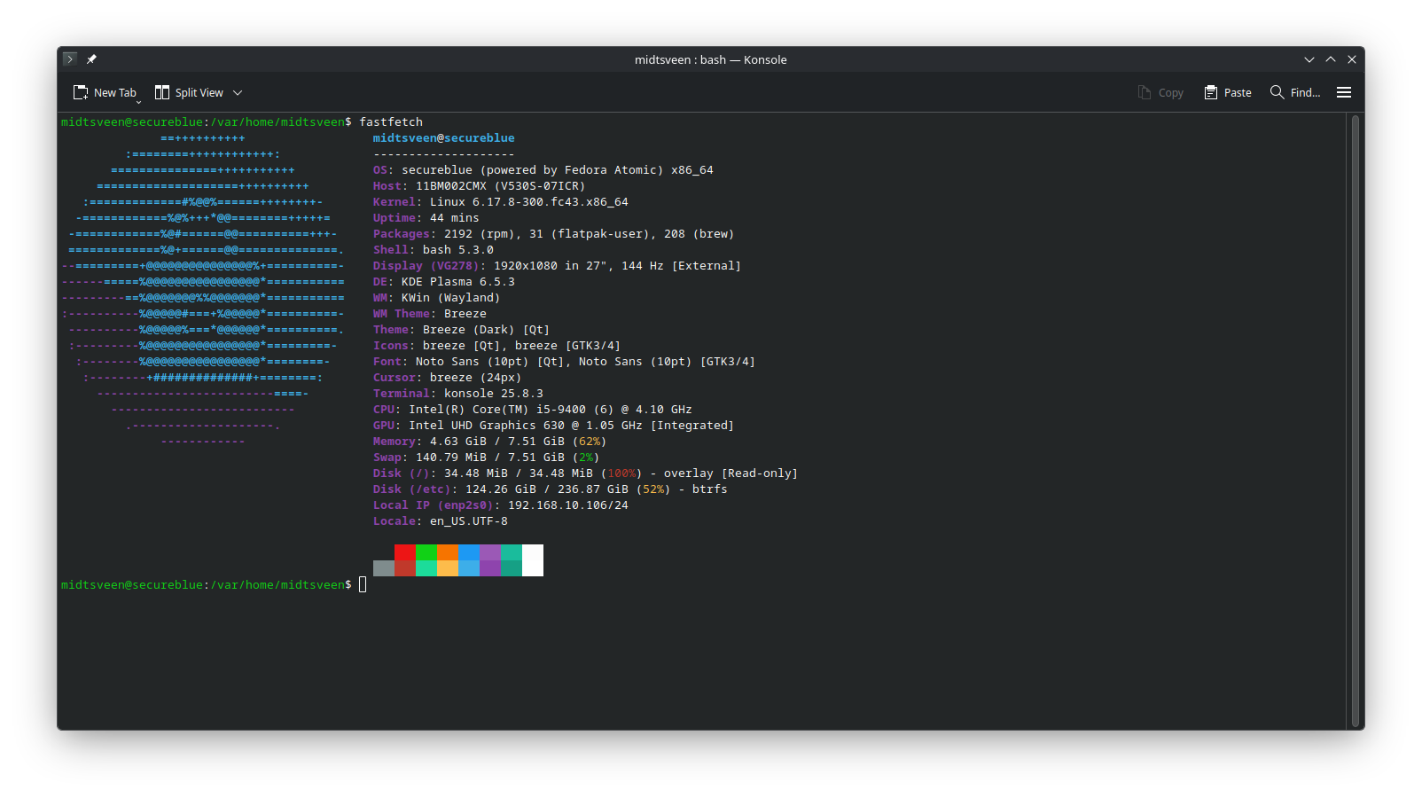Minimize the Konsole window
This screenshot has height=798, width=1422.
pos(1309,59)
